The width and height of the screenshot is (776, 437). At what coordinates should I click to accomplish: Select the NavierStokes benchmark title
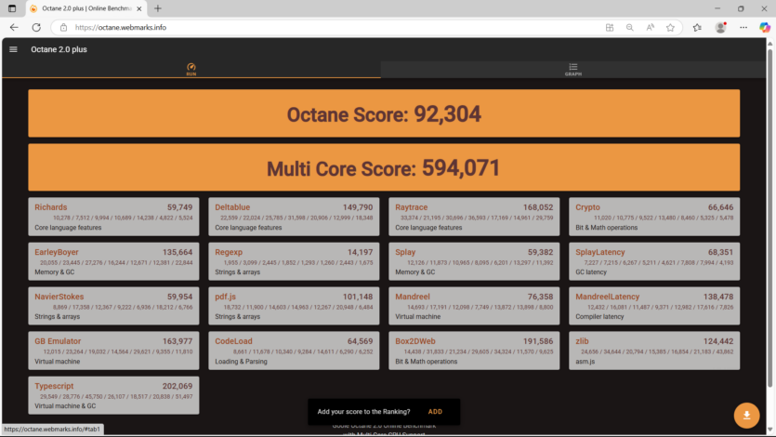(59, 297)
